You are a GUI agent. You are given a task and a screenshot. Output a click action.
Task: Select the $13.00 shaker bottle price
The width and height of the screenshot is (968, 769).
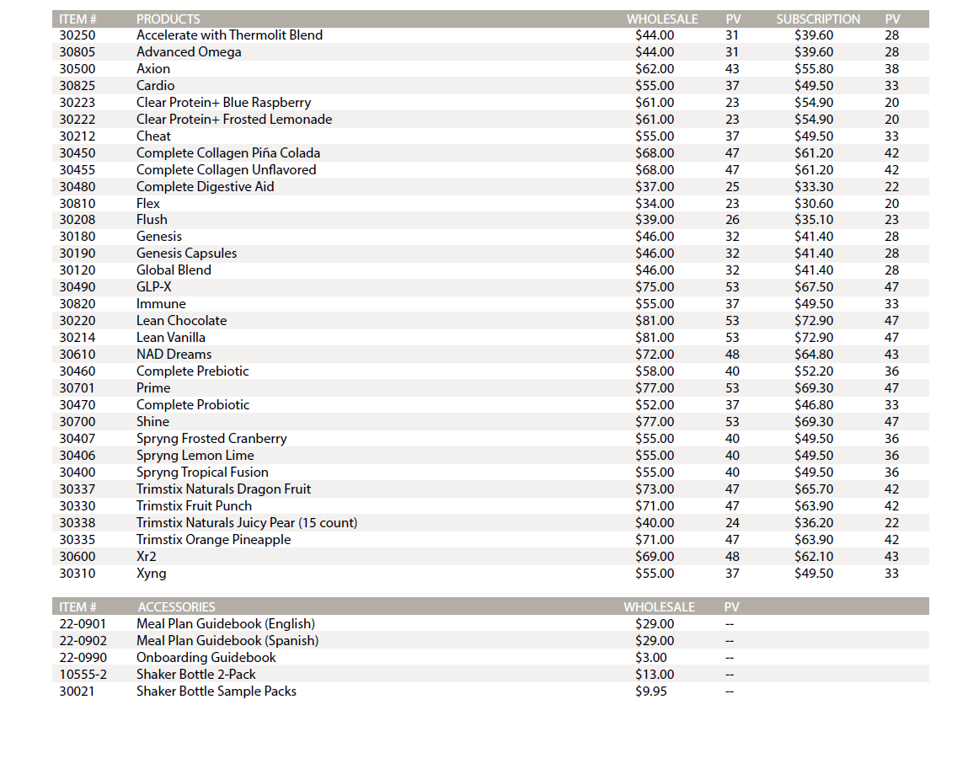(x=655, y=674)
